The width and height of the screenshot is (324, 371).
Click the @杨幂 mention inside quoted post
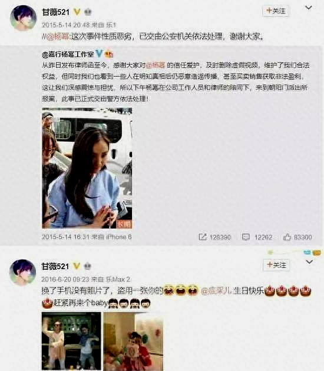pyautogui.click(x=156, y=65)
